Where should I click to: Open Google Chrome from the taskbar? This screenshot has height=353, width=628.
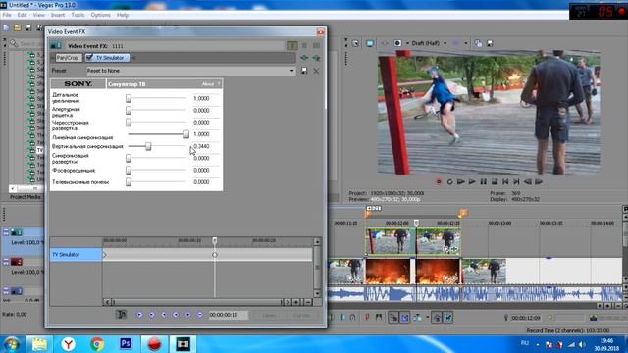97,344
